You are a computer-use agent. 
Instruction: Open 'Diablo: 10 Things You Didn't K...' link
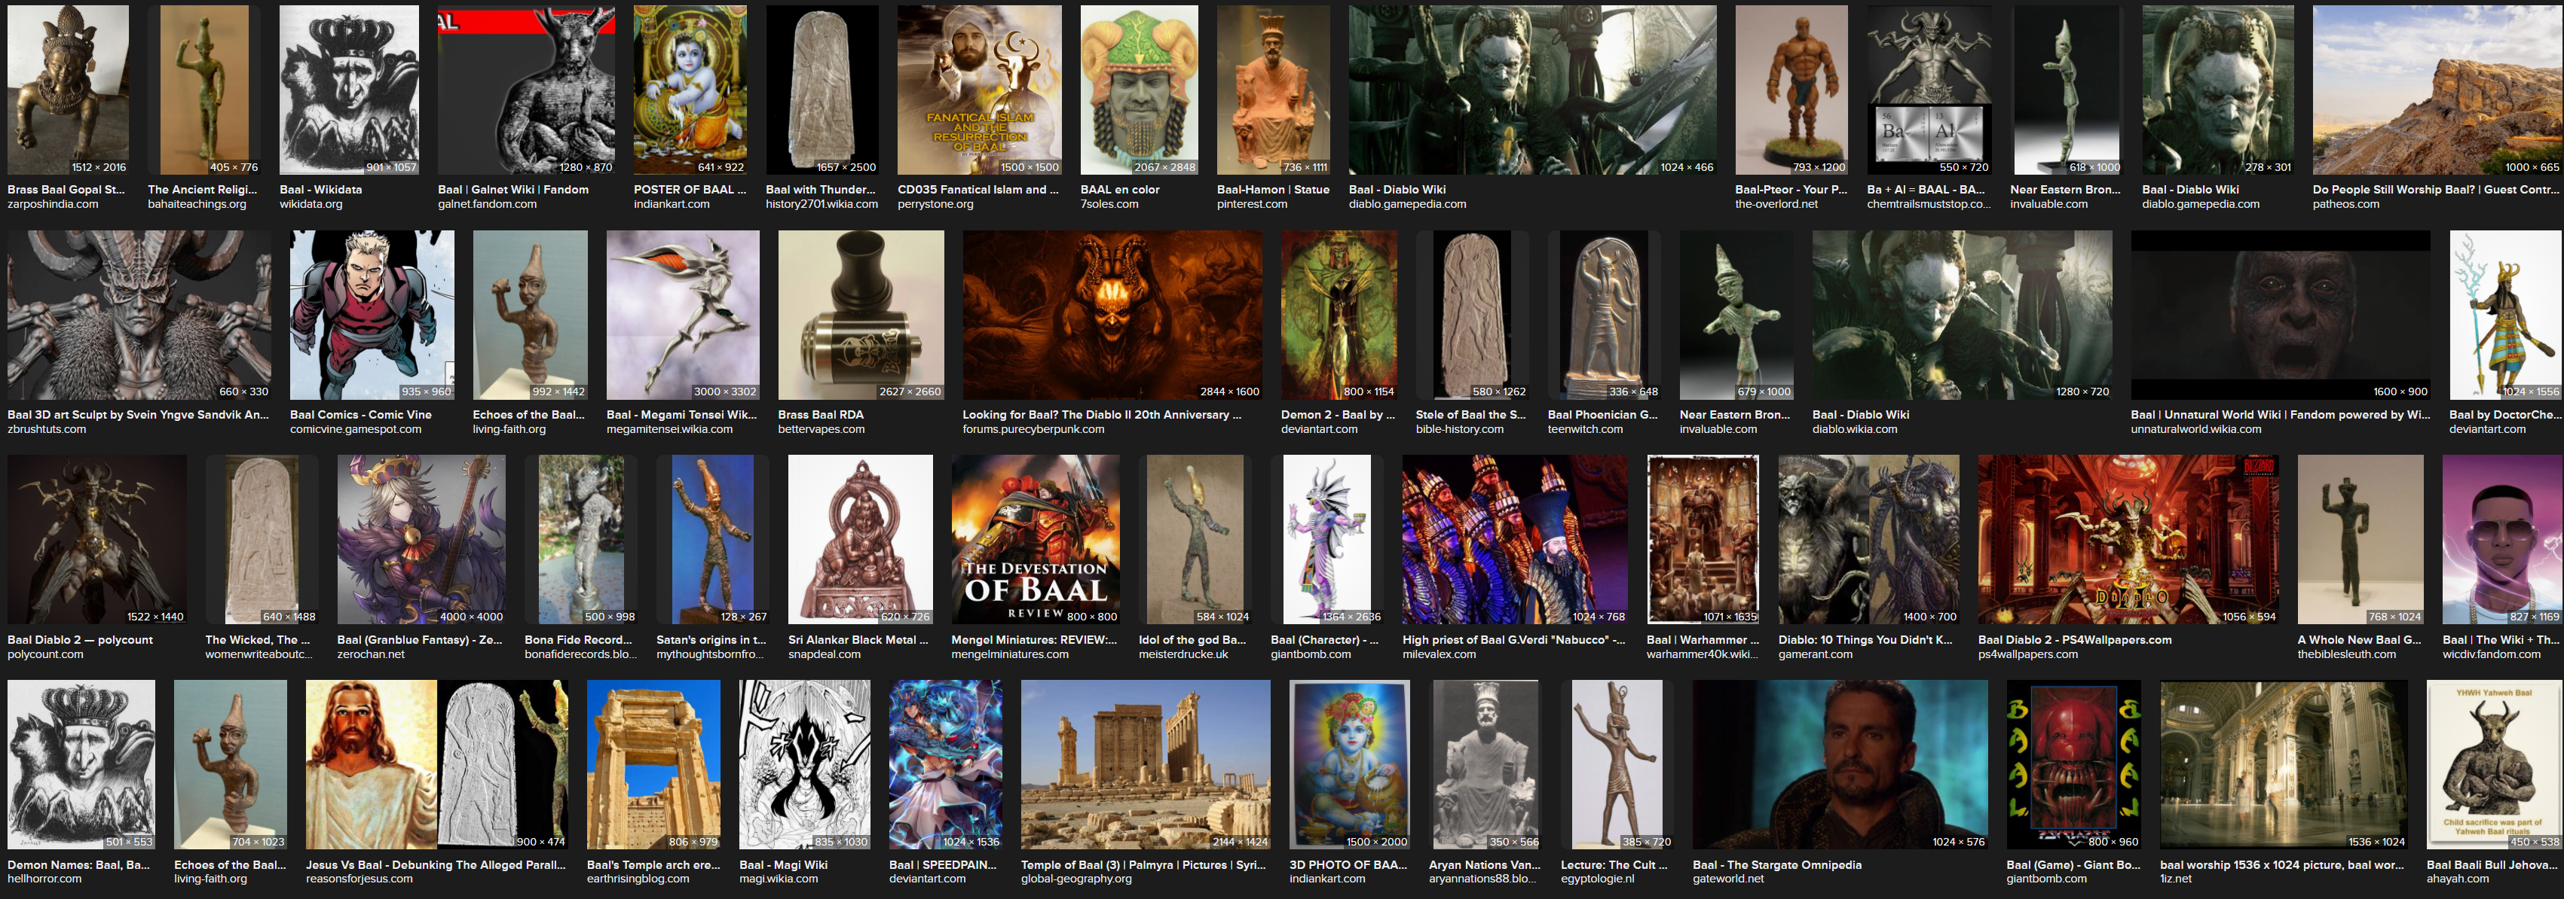point(1865,639)
